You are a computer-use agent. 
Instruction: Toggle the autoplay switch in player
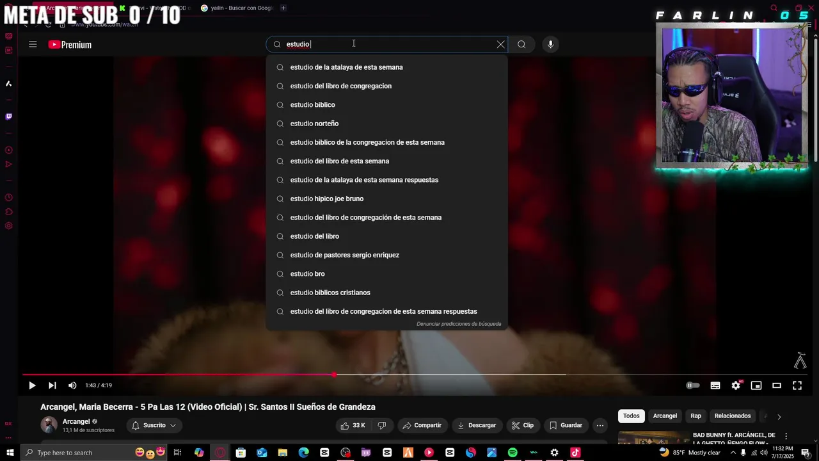coord(692,385)
